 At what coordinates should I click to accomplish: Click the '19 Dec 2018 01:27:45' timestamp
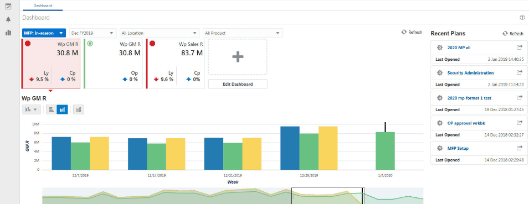click(x=504, y=109)
